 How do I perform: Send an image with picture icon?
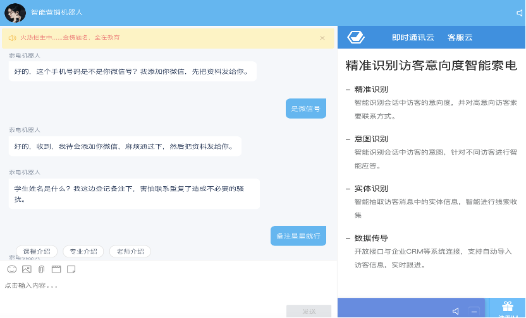pyautogui.click(x=27, y=269)
